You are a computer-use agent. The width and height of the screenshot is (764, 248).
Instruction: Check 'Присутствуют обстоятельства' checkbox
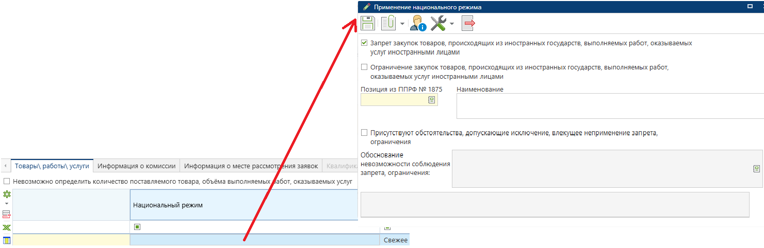tap(364, 133)
